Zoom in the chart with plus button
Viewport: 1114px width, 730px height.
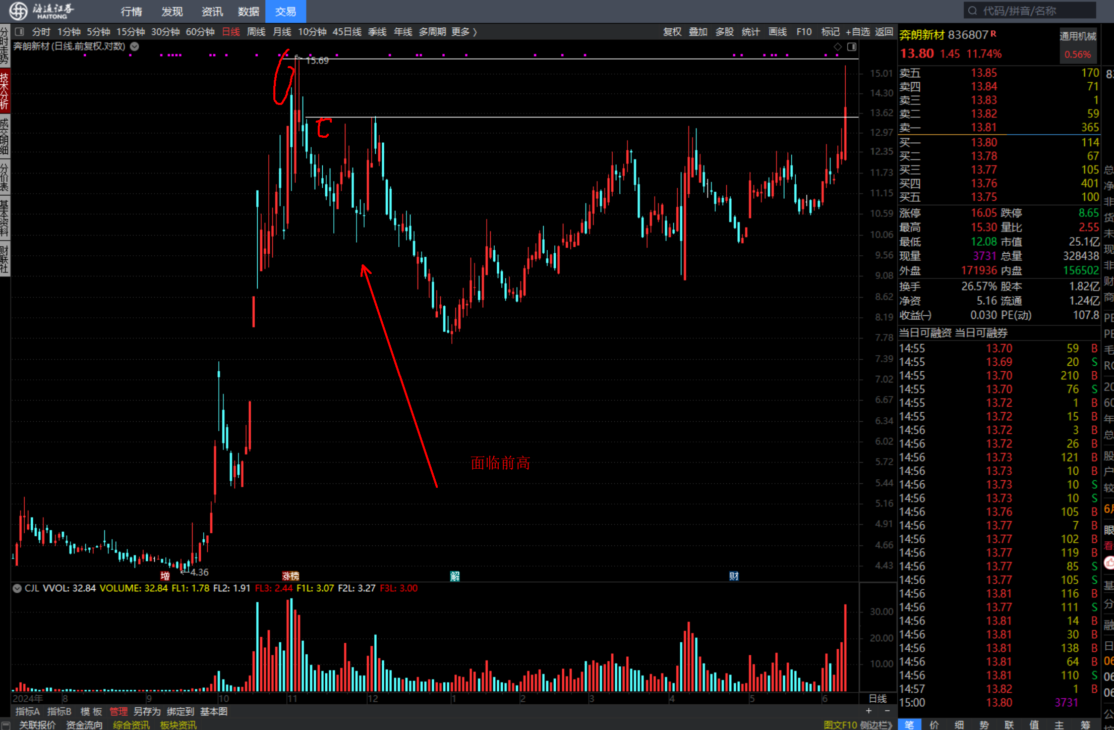pos(868,711)
